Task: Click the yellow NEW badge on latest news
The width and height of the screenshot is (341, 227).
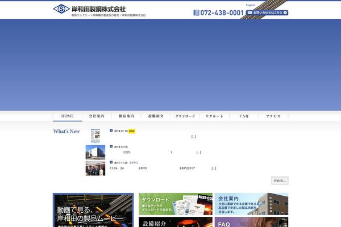Action: (x=132, y=131)
